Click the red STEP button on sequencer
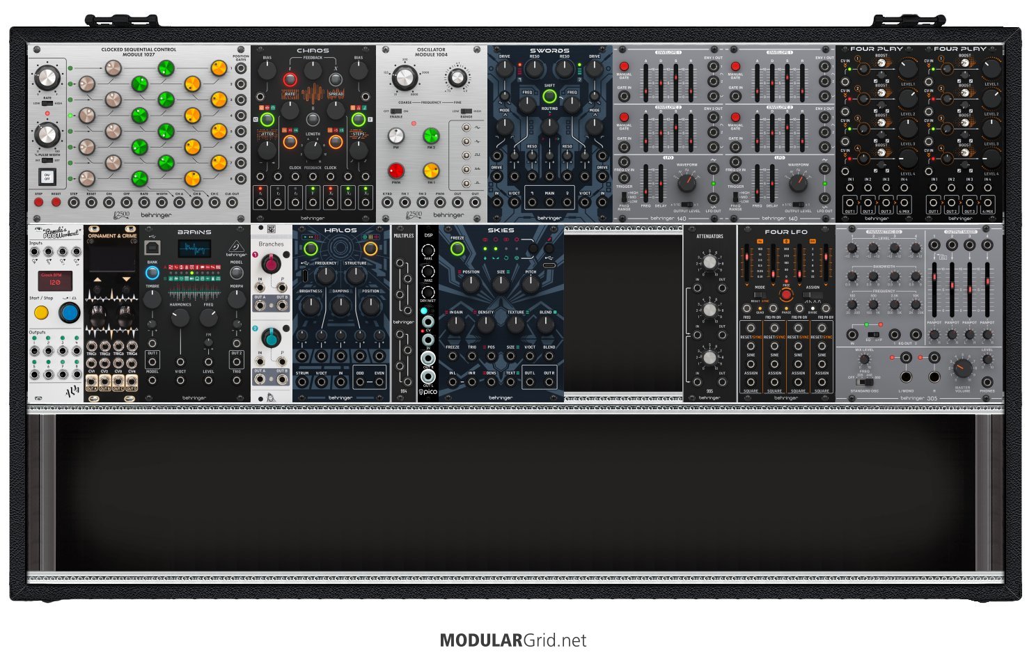The height and width of the screenshot is (655, 1027). point(39,203)
